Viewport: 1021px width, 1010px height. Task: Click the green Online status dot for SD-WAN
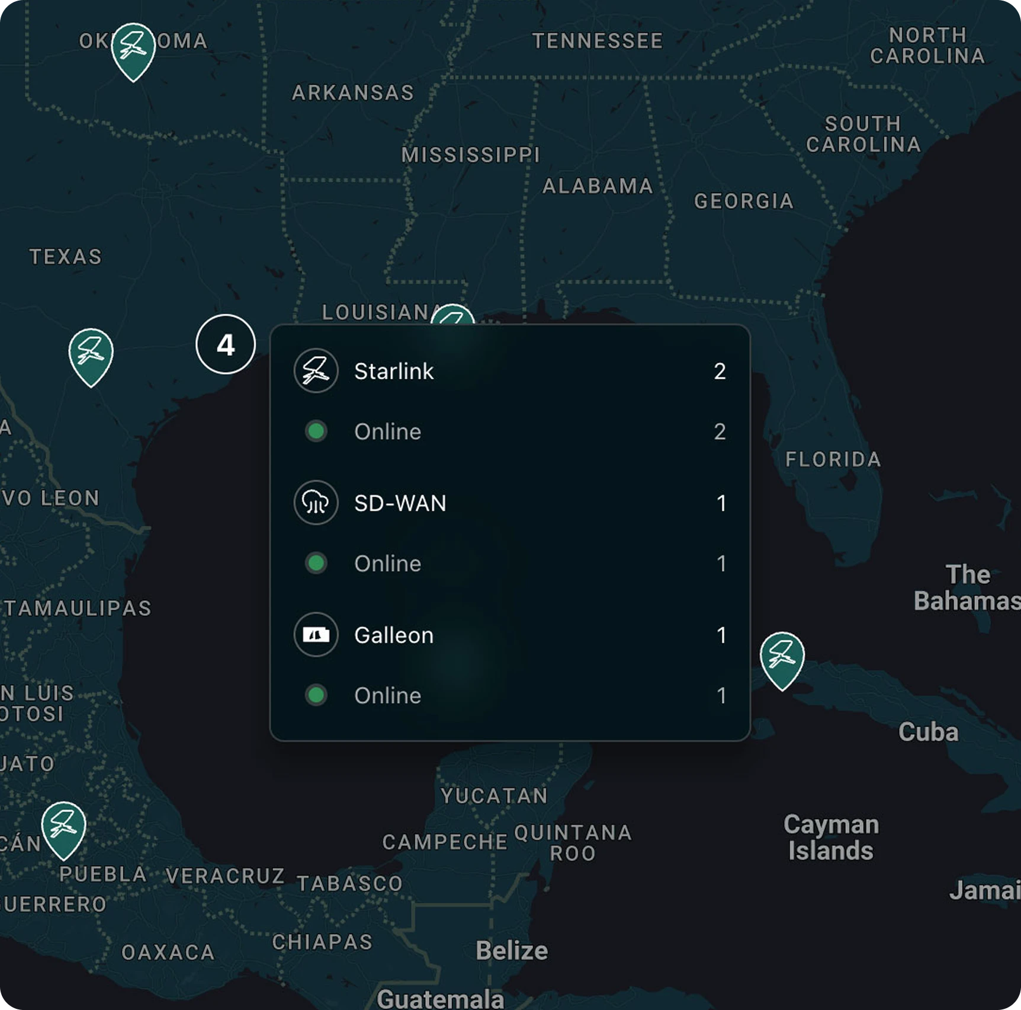(x=316, y=564)
